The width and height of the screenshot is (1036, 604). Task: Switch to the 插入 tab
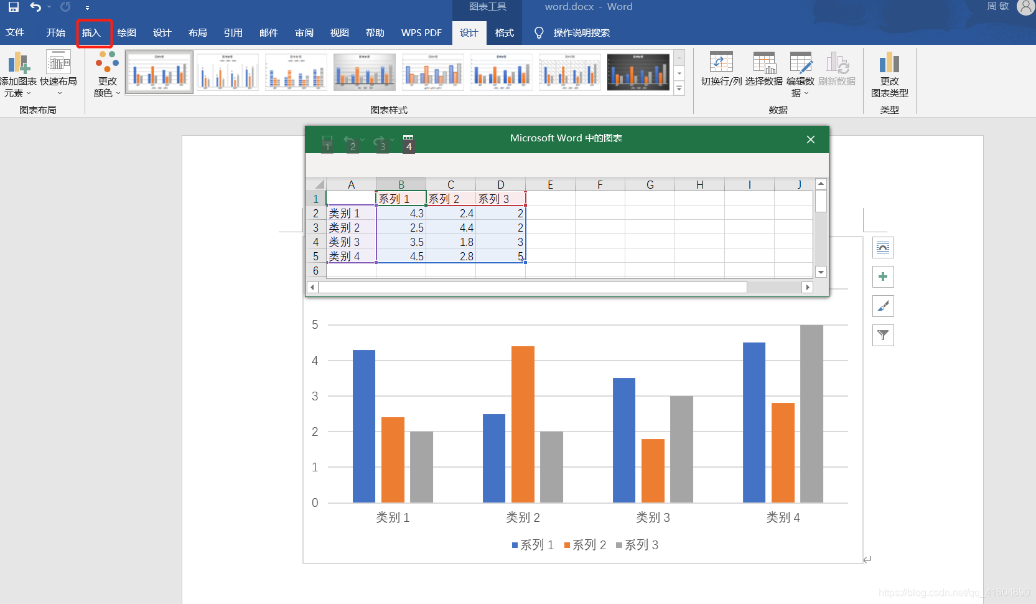(91, 32)
